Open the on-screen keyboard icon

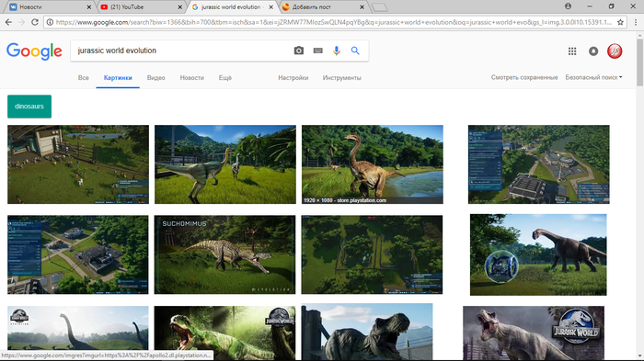point(317,51)
